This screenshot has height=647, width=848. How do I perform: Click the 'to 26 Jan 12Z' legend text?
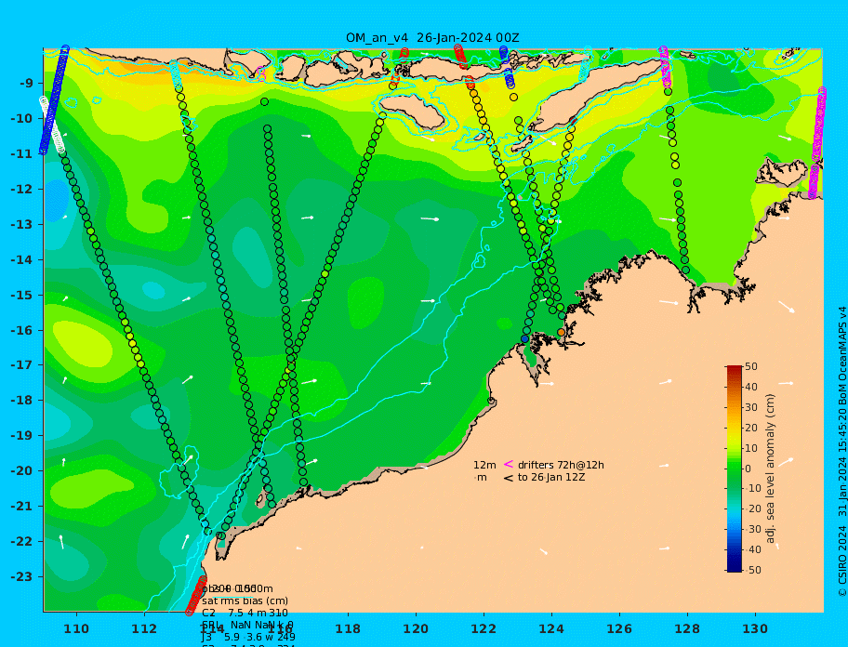point(551,477)
